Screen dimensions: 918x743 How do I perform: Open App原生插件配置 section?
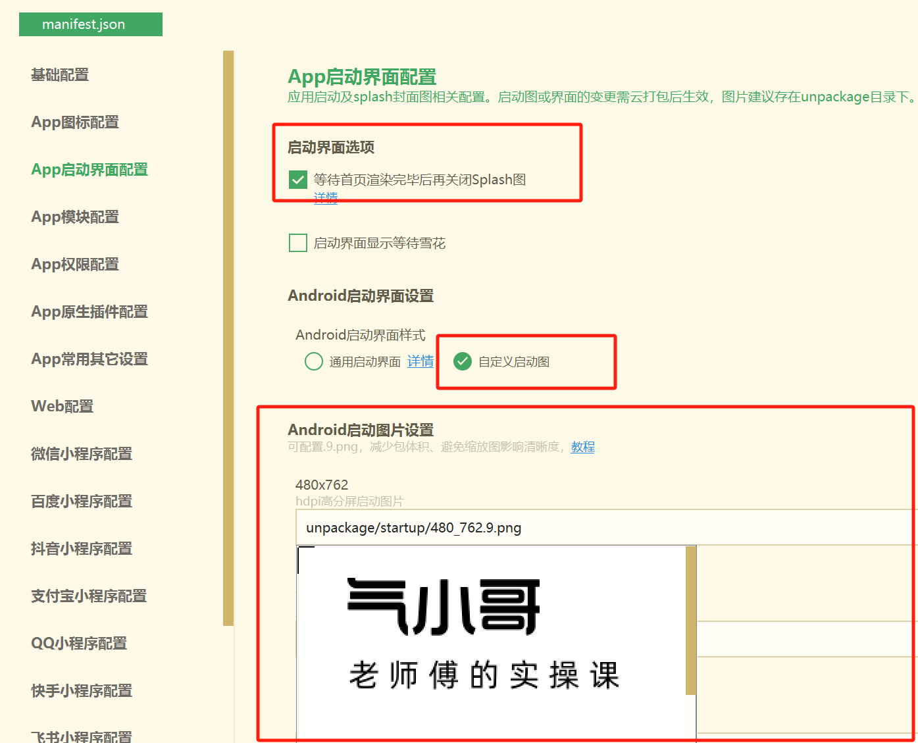pyautogui.click(x=89, y=312)
